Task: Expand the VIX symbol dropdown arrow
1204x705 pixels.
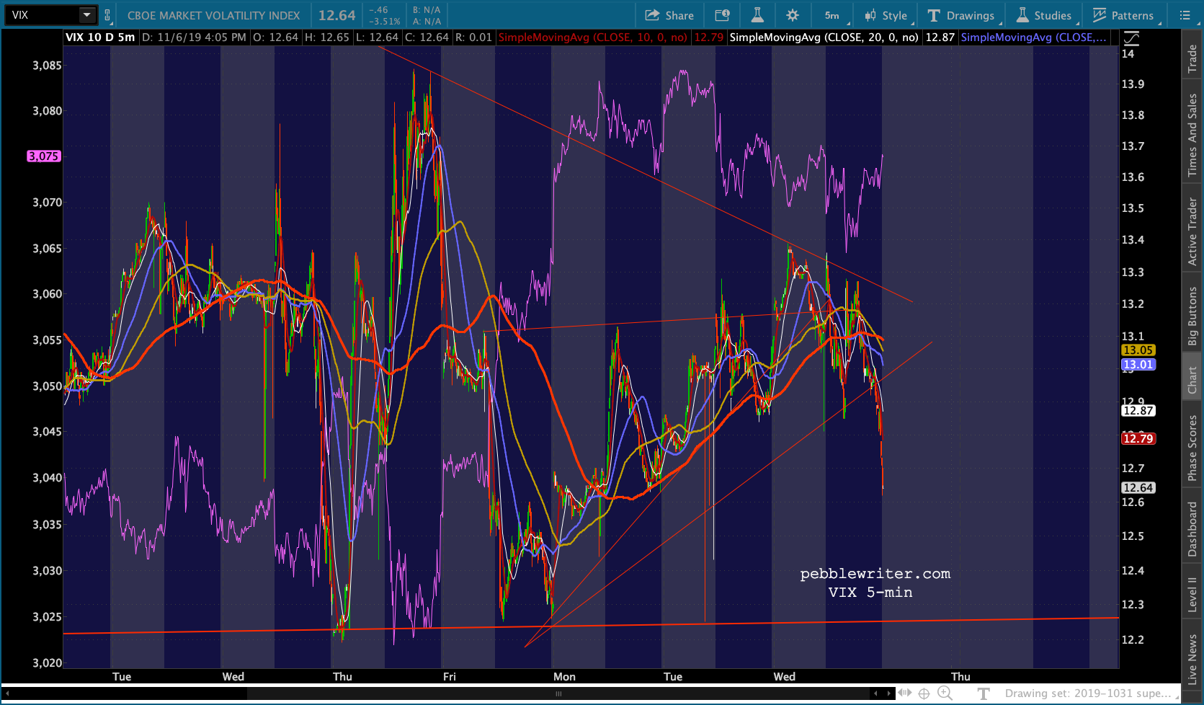Action: (87, 14)
